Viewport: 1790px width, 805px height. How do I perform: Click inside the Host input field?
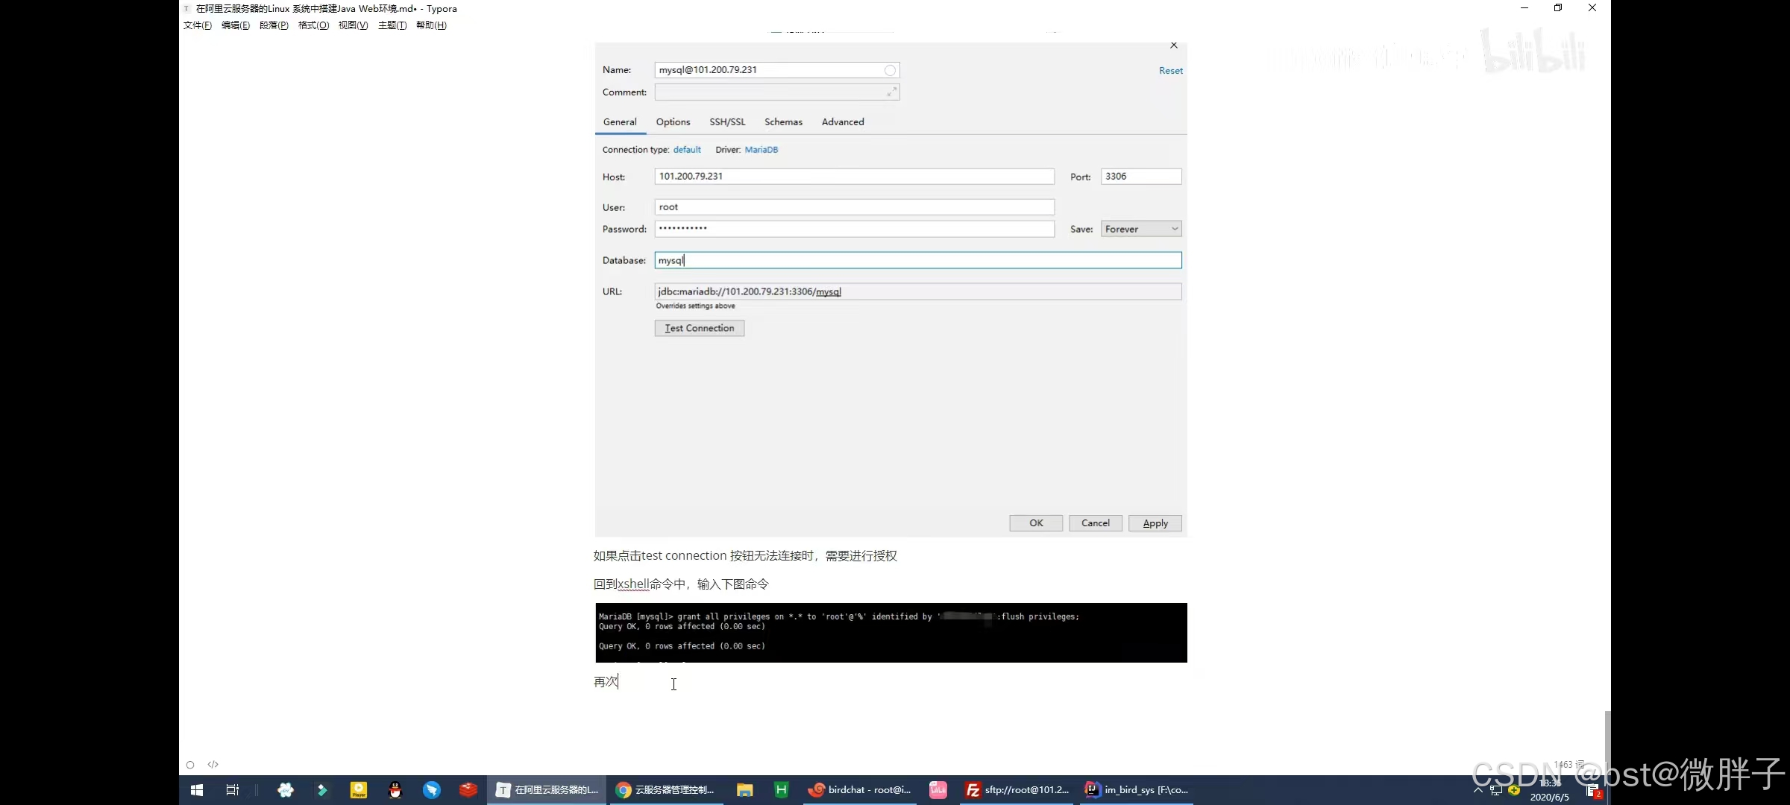point(854,177)
